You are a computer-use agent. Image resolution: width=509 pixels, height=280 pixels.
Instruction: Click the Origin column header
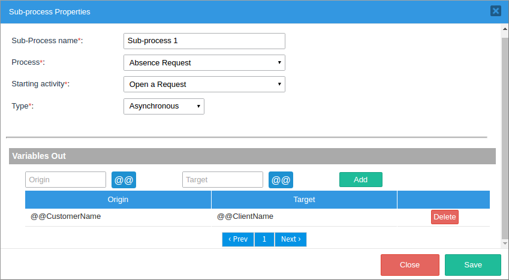(118, 200)
